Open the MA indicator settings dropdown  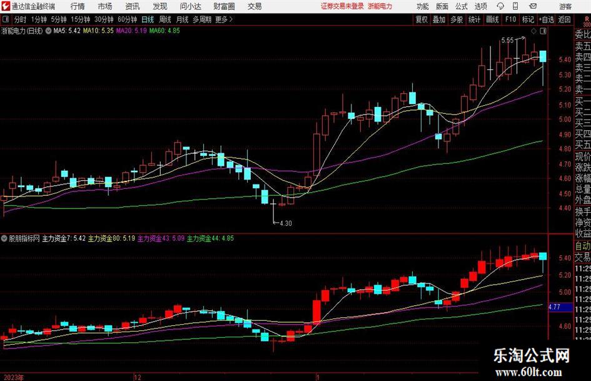(48, 31)
